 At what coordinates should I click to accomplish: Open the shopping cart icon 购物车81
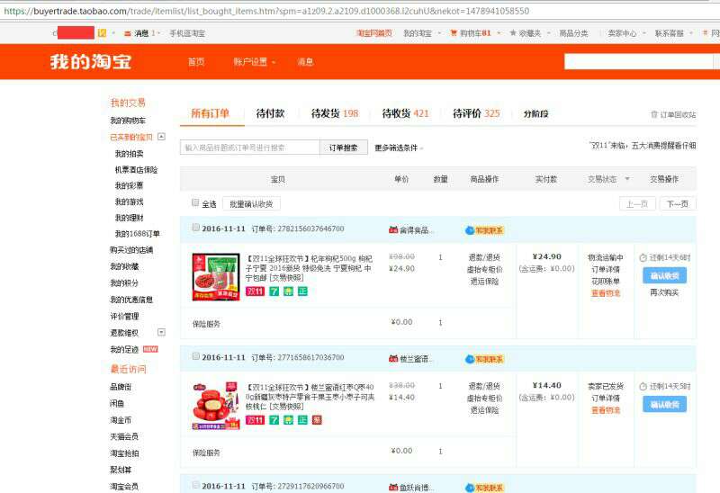coord(454,33)
